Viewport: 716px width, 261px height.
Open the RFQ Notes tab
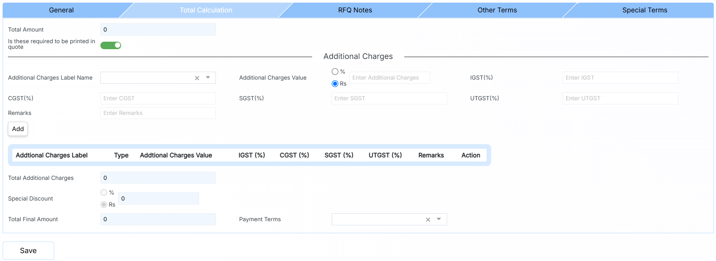click(355, 10)
